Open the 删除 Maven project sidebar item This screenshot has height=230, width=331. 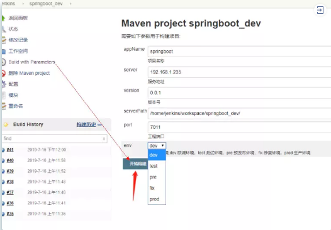(29, 73)
